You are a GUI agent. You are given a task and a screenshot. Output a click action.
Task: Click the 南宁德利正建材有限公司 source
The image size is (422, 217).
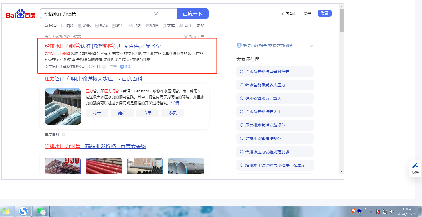65,67
